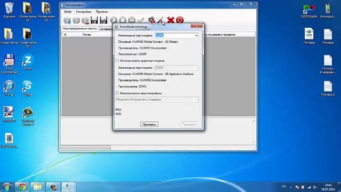Select the Total Commander desktop shortcut
Viewport: 341px width, 192px height.
[x=9, y=64]
